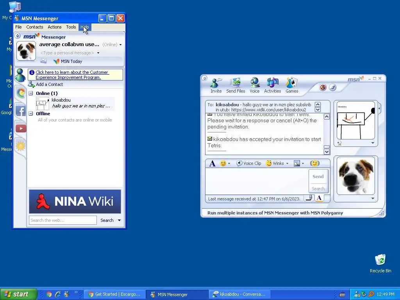400x300 pixels.
Task: Collapse the Offline contact group
Action: [31, 114]
